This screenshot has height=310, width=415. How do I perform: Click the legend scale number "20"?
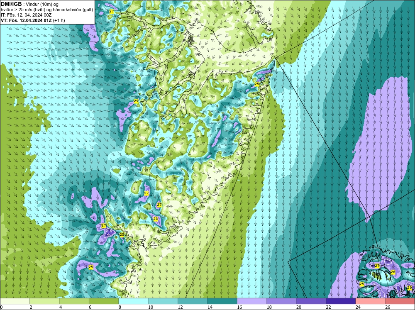[299, 307]
